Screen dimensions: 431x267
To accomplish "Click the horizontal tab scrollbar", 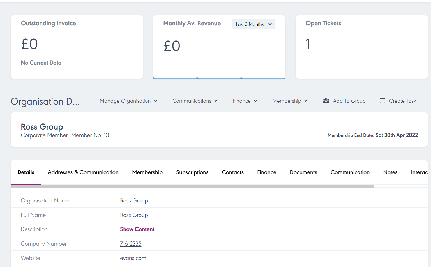I will (x=192, y=187).
